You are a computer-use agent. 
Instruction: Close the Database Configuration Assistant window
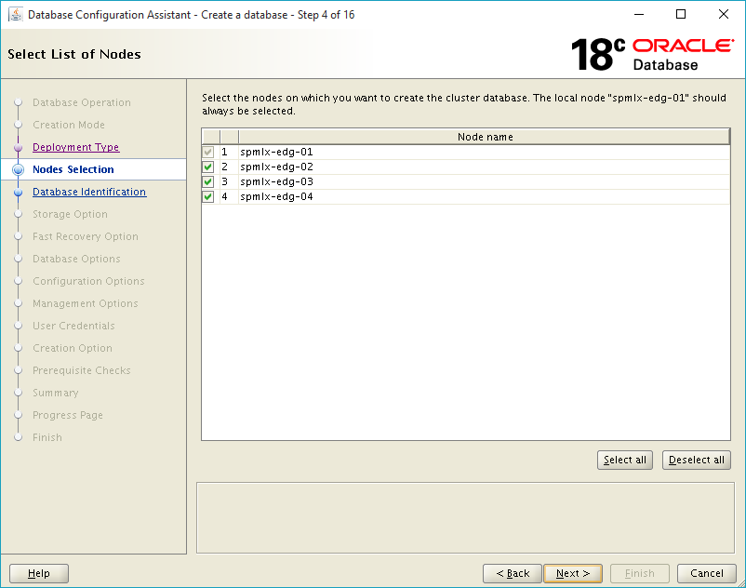pos(723,14)
